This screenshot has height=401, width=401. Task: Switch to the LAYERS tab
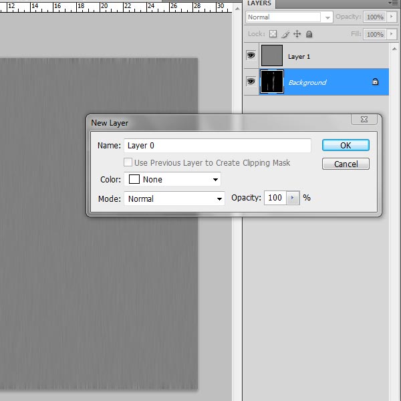click(259, 3)
